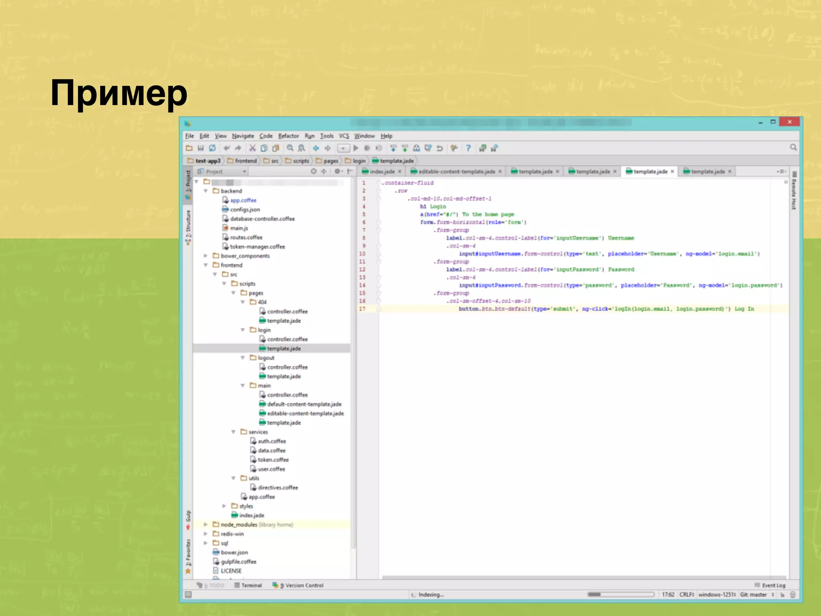Toggle tool window buttons at bottom-left corner
The image size is (821, 616).
pyautogui.click(x=188, y=594)
